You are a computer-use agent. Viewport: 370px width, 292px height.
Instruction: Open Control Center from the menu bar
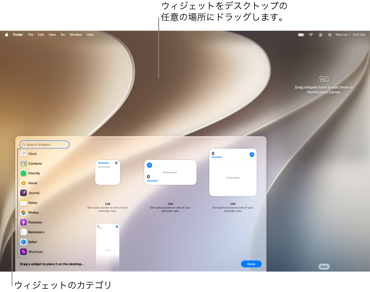coord(321,35)
